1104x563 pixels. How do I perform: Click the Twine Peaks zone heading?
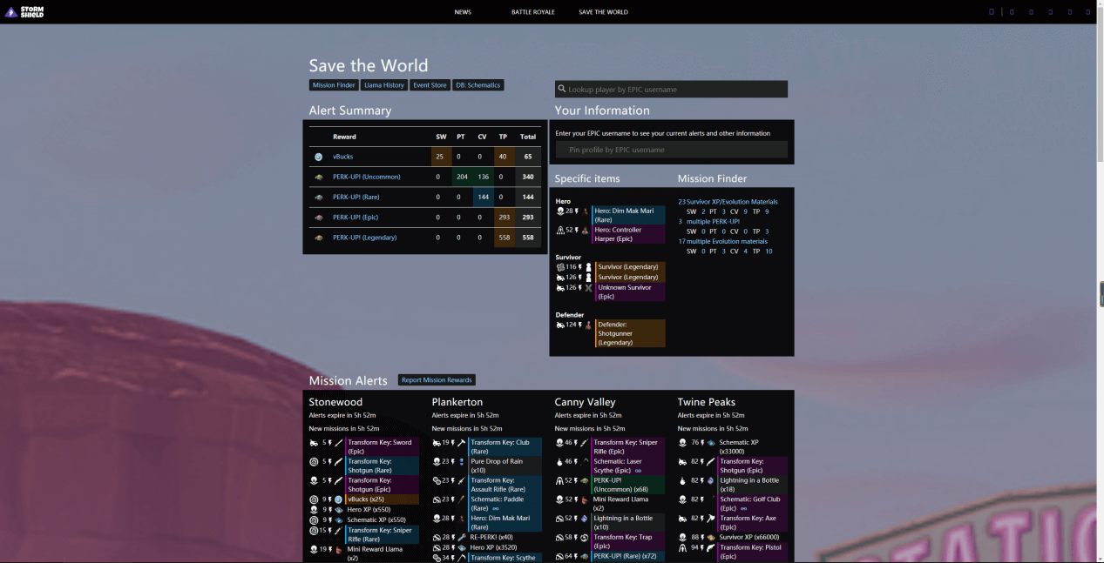pyautogui.click(x=707, y=402)
